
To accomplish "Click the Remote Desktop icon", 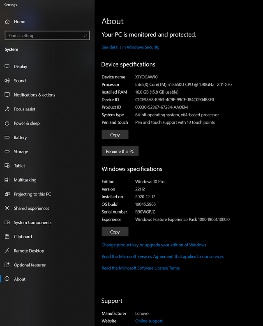I will coord(7,251).
